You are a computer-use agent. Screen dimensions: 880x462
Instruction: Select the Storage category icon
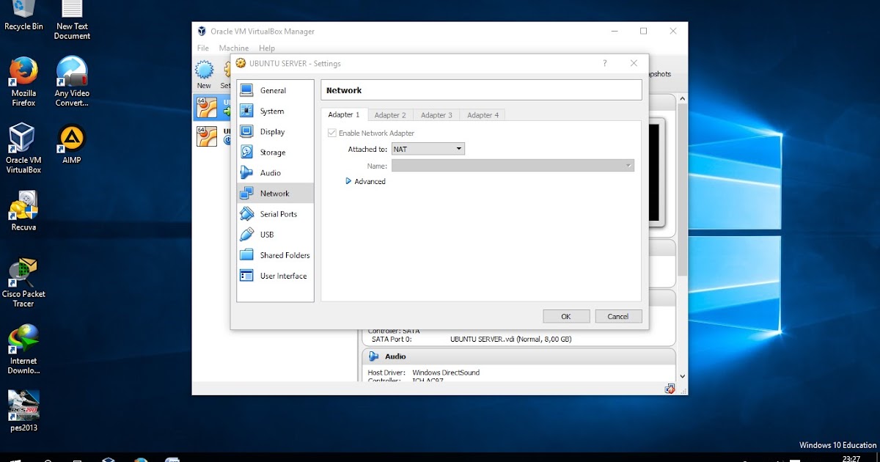coord(246,152)
